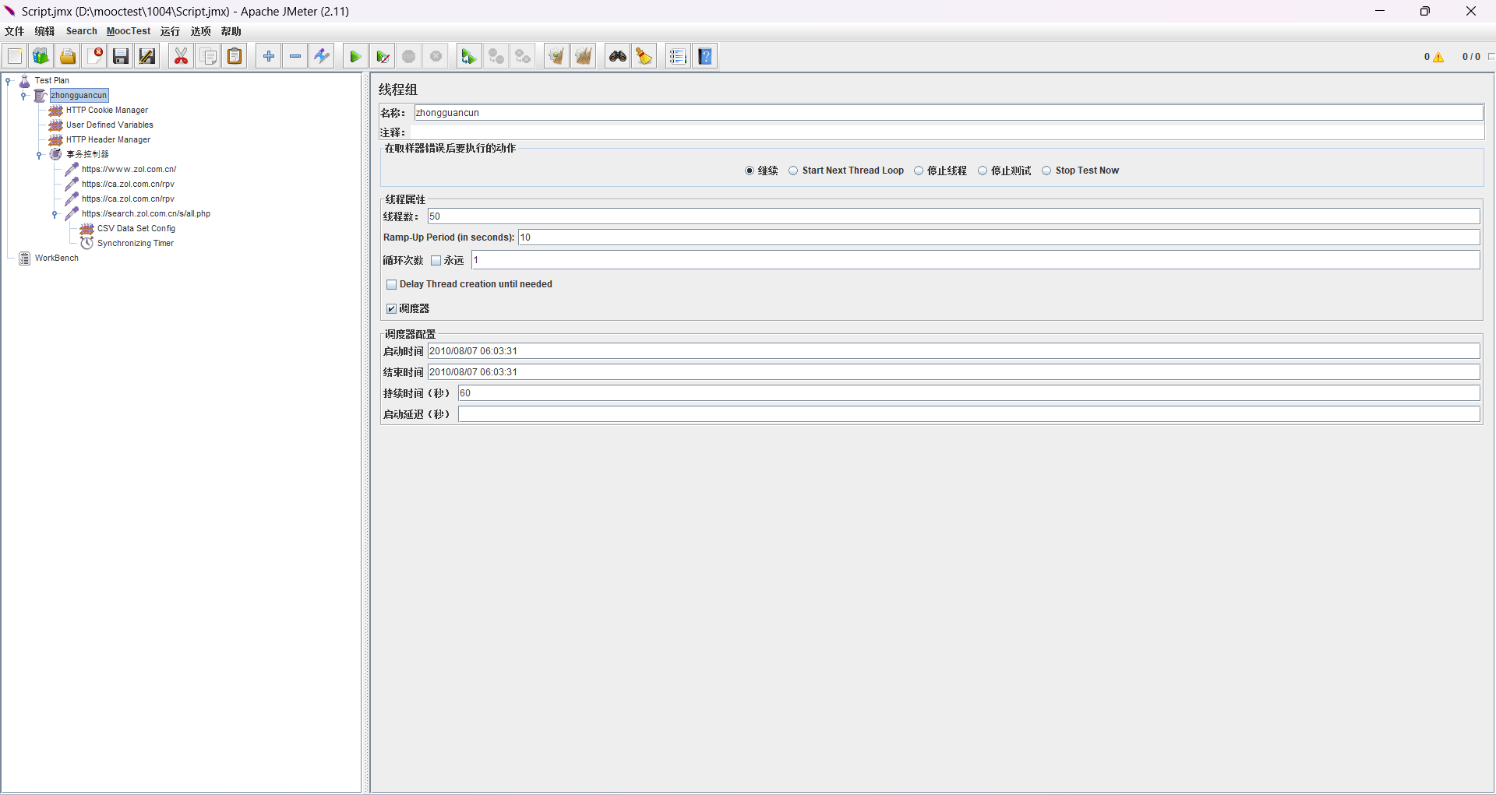Click the grey Shutdown icon

pyautogui.click(x=436, y=56)
